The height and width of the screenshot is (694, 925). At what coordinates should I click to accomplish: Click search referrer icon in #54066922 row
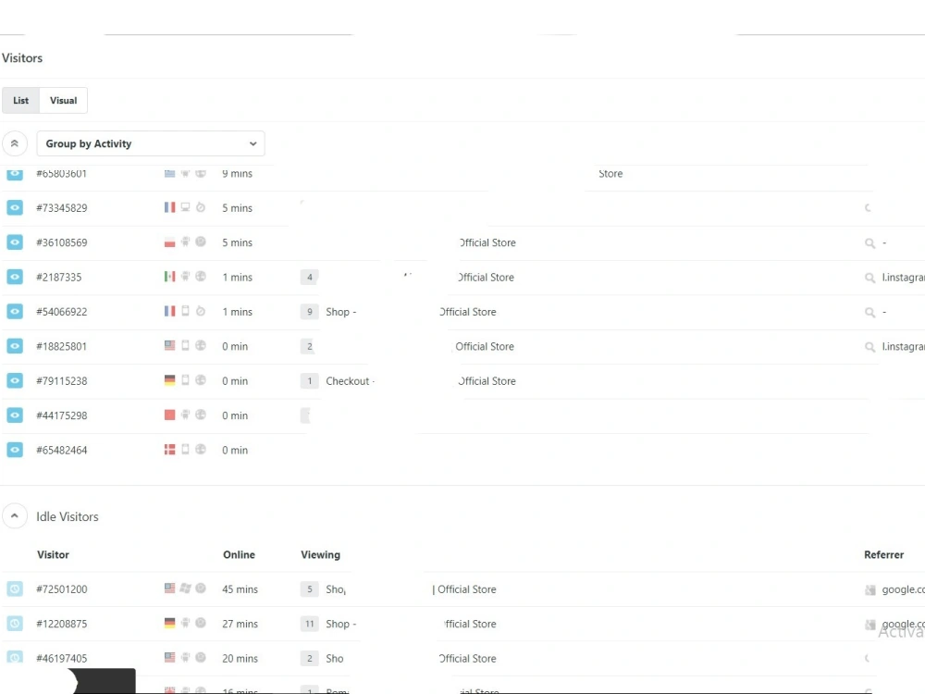click(870, 312)
